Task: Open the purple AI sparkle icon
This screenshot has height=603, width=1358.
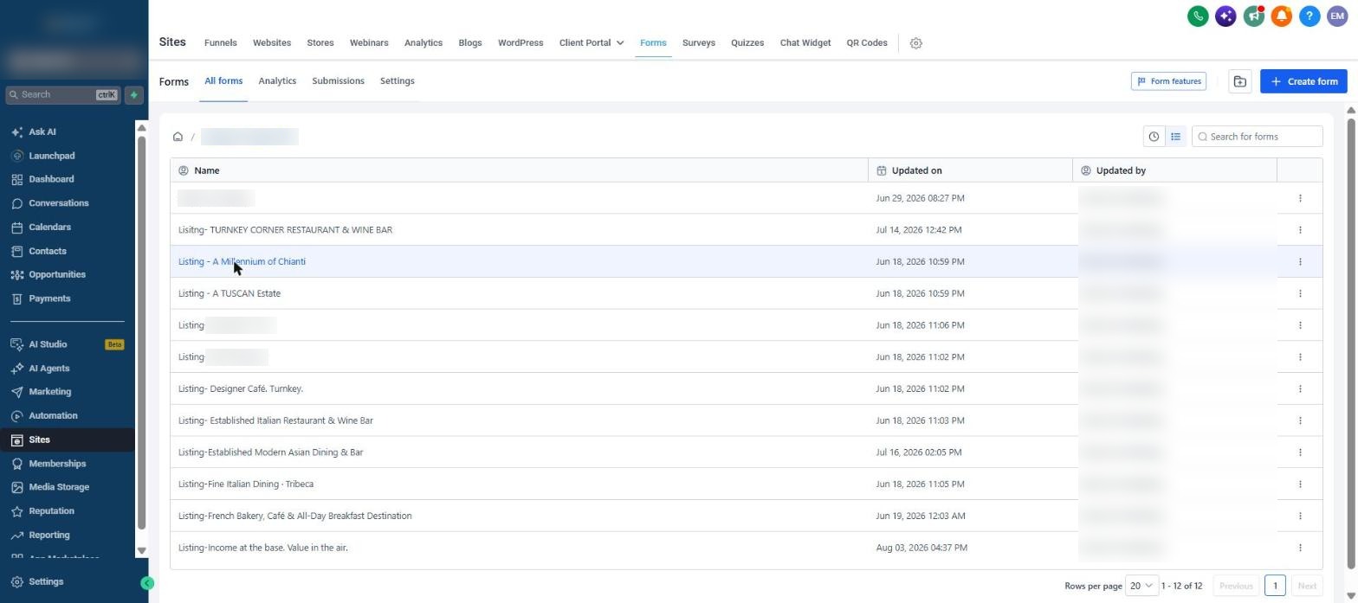Action: click(1225, 16)
